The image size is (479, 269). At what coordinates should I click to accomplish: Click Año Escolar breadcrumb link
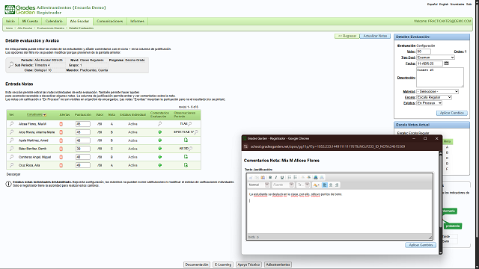point(25,28)
